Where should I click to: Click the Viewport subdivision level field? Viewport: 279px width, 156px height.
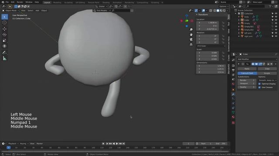click(247, 84)
